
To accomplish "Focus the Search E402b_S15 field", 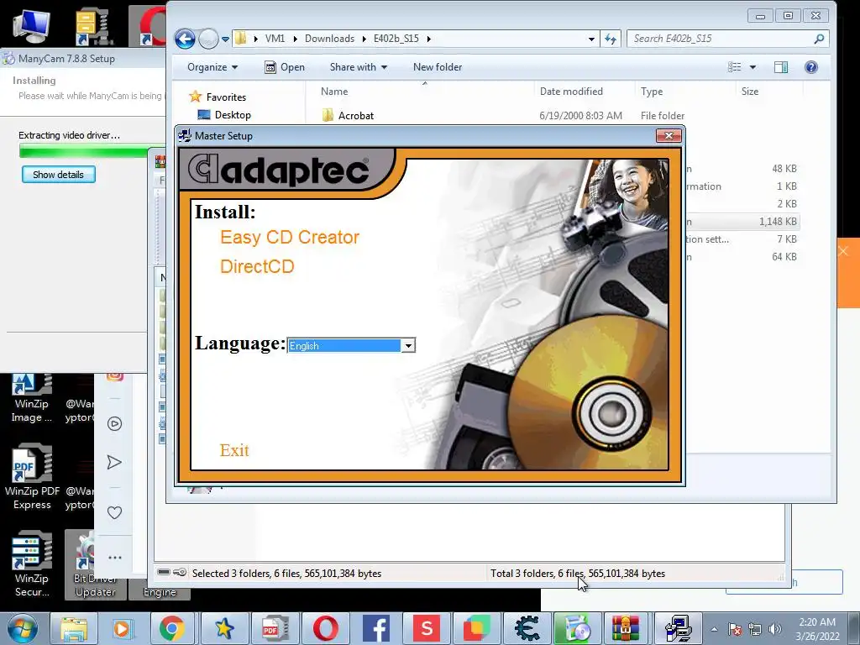I will (x=719, y=39).
